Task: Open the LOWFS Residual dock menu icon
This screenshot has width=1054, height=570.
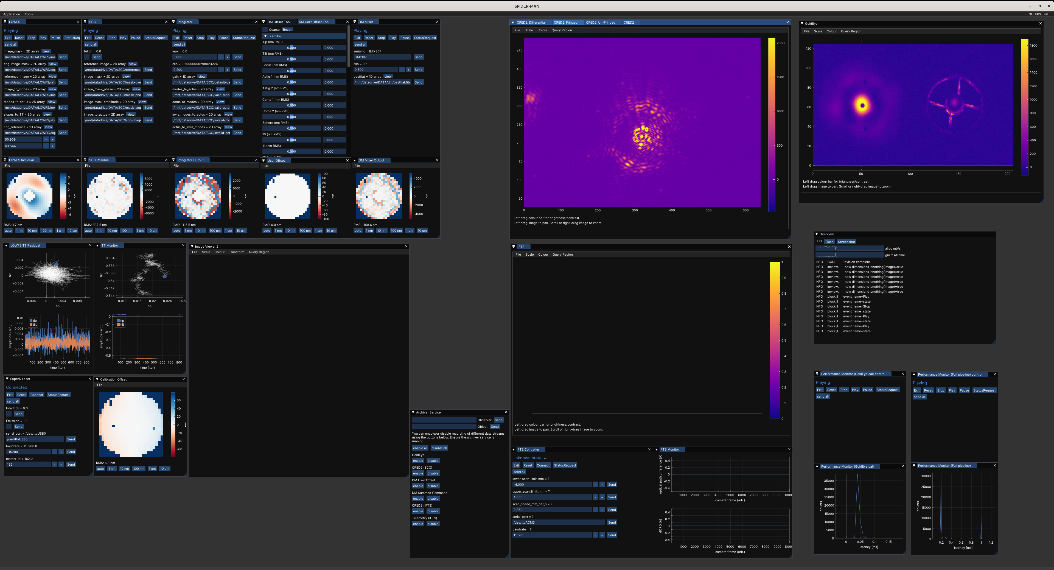Action: [5, 160]
